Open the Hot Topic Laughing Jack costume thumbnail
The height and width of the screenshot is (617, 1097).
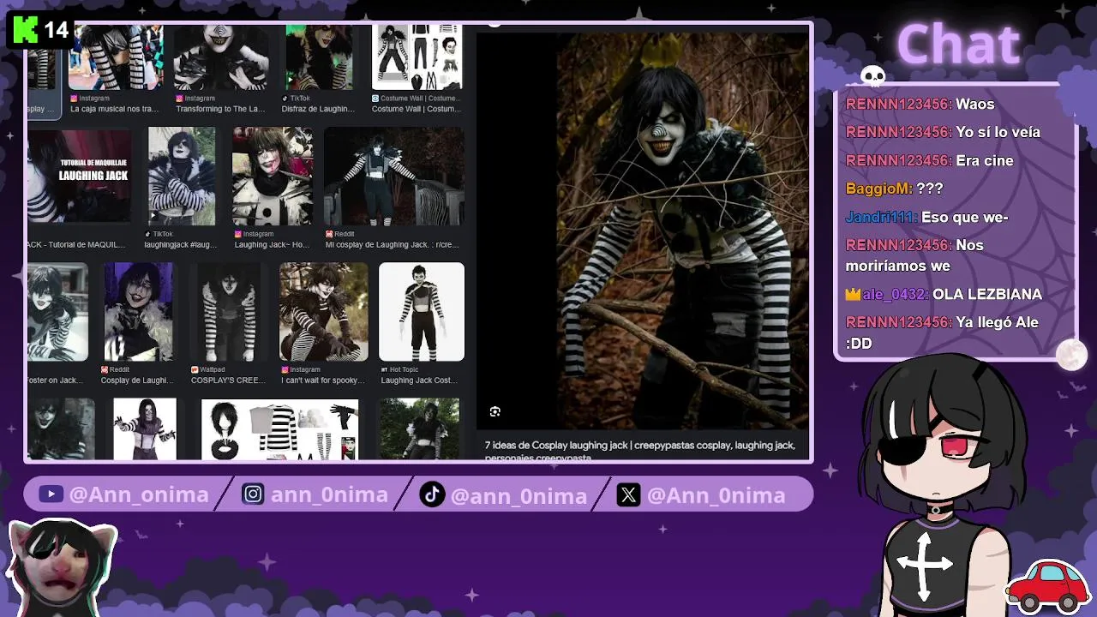pos(422,312)
